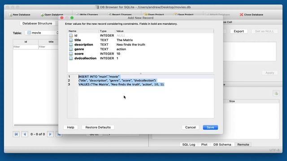The width and height of the screenshot is (287, 161).
Task: Click the value 'action' for genre
Action: tap(121, 49)
